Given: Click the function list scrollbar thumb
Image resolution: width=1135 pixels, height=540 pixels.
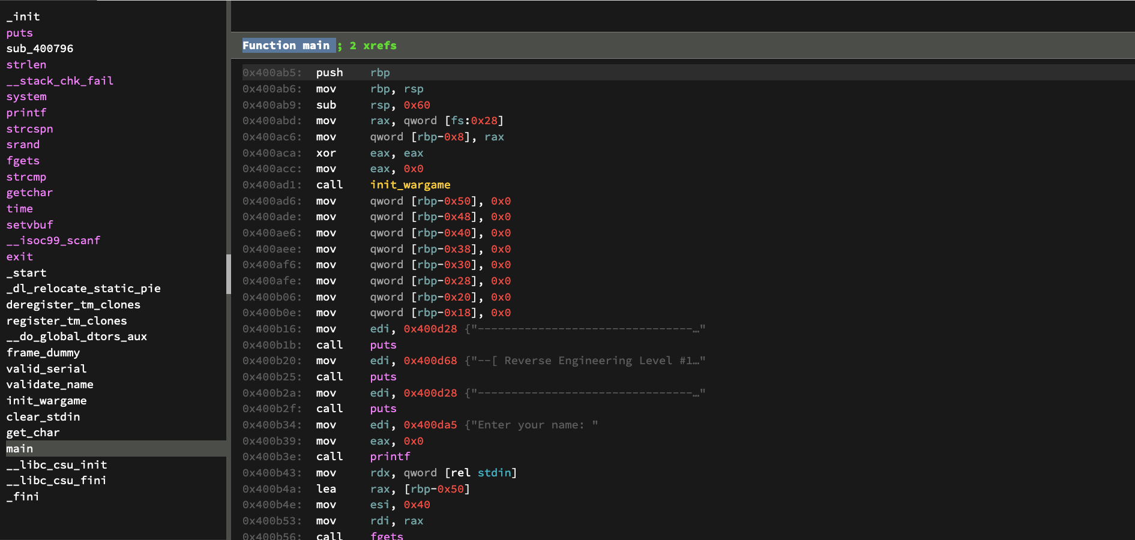Looking at the screenshot, I should 228,274.
